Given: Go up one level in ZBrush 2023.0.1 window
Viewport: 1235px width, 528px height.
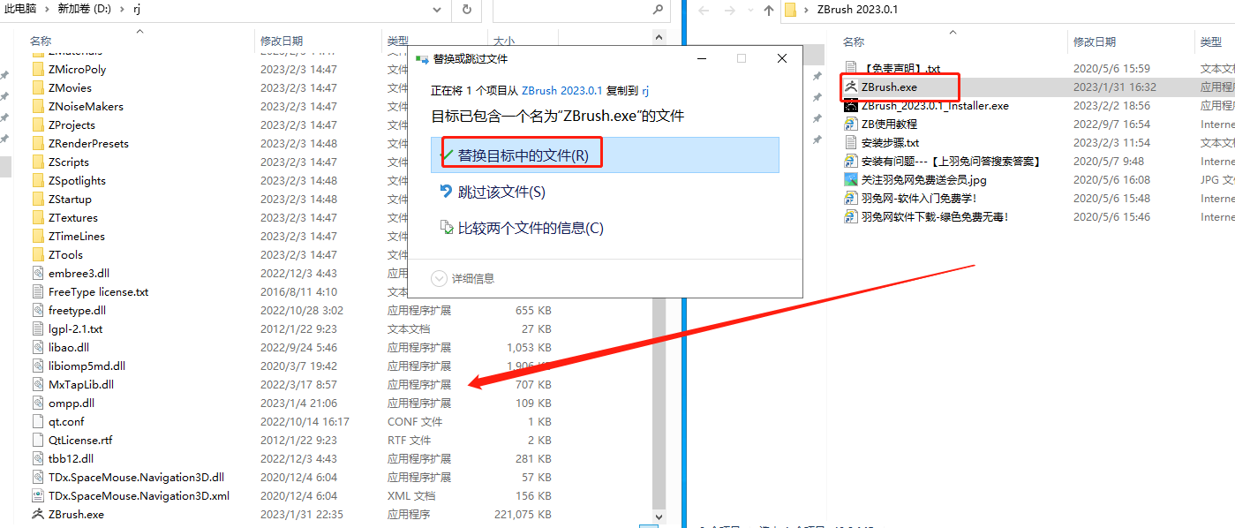Looking at the screenshot, I should pyautogui.click(x=768, y=10).
